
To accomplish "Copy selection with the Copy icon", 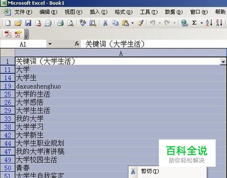I will pos(115,23).
